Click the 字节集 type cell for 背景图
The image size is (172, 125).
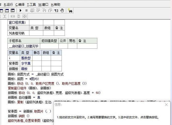click(26, 63)
